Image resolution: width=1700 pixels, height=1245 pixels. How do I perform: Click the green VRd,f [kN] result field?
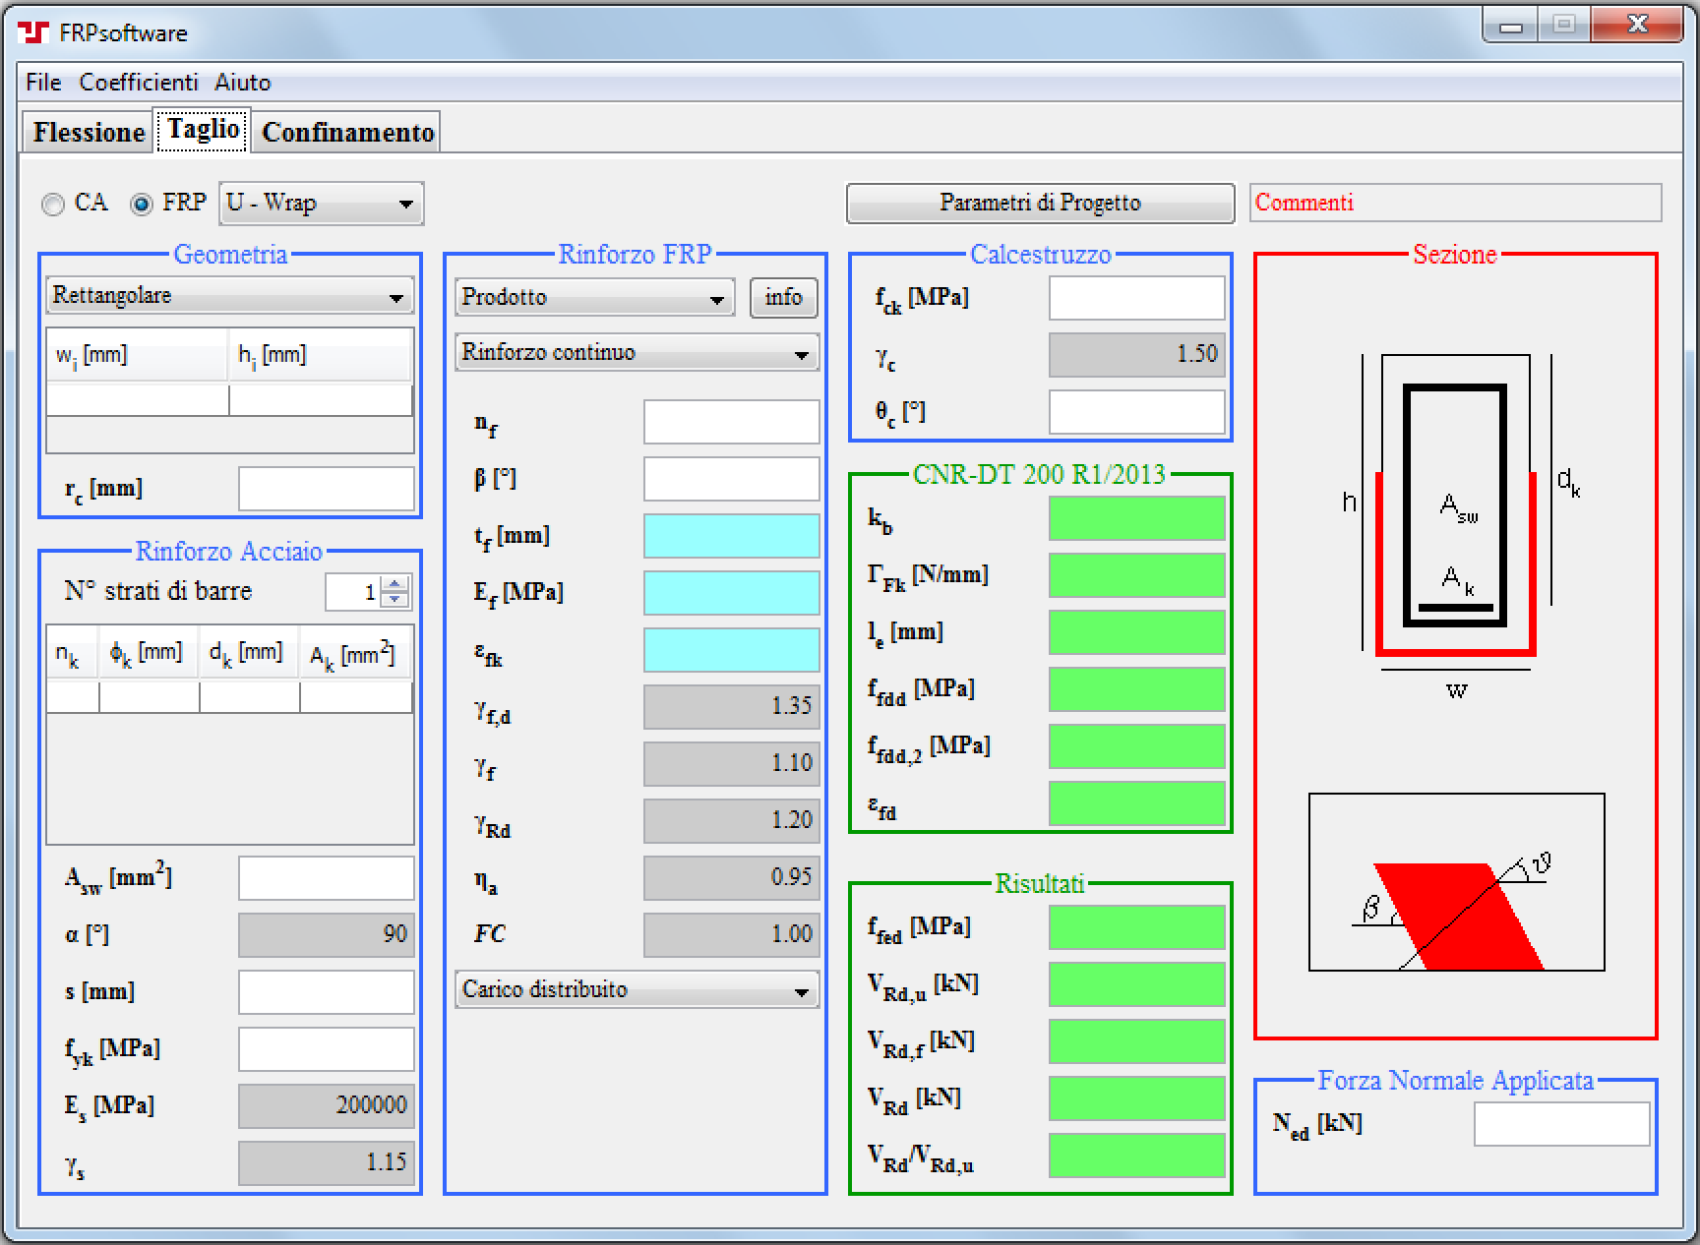[1137, 1041]
